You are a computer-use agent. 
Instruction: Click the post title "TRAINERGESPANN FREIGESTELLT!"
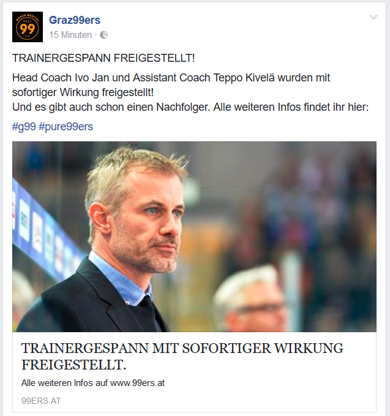click(103, 58)
